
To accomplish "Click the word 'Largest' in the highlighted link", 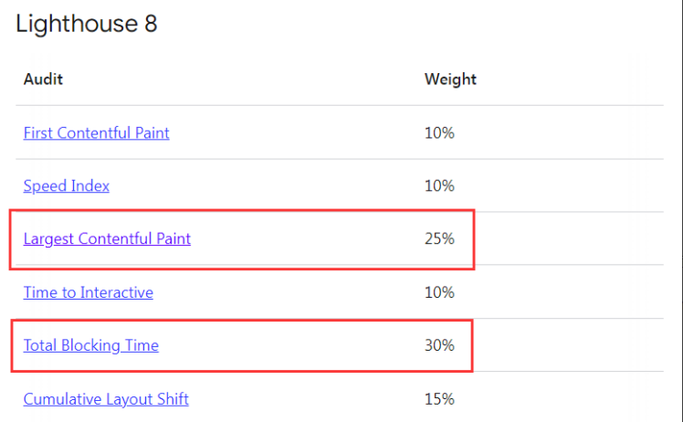I will pyautogui.click(x=48, y=239).
